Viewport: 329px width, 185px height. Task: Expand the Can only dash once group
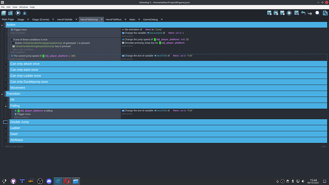coord(6,70)
